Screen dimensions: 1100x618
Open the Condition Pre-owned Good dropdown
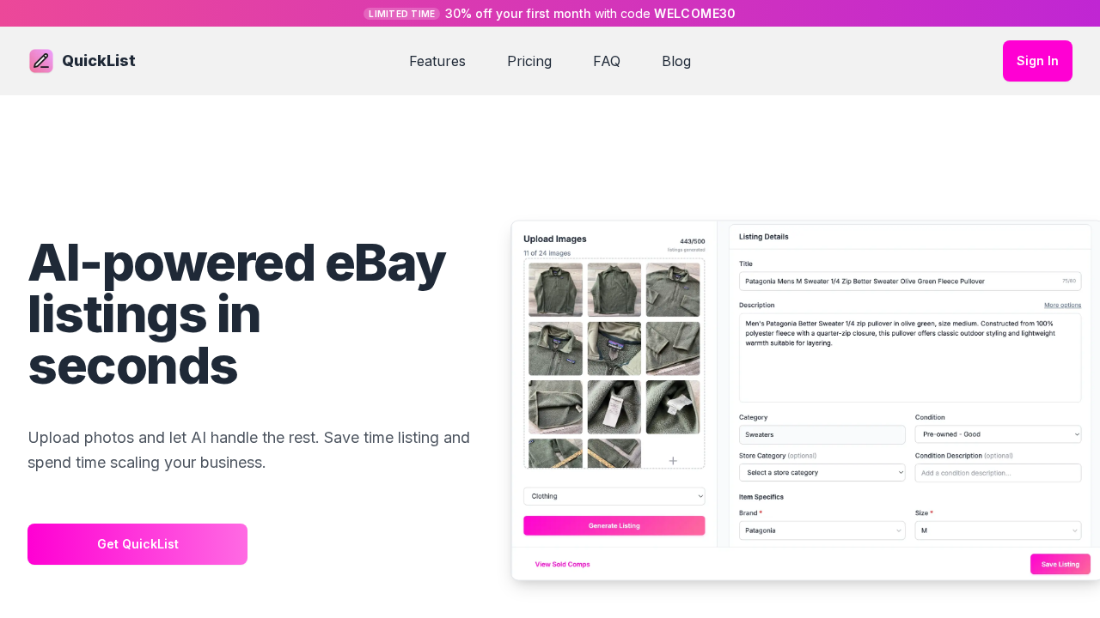998,434
